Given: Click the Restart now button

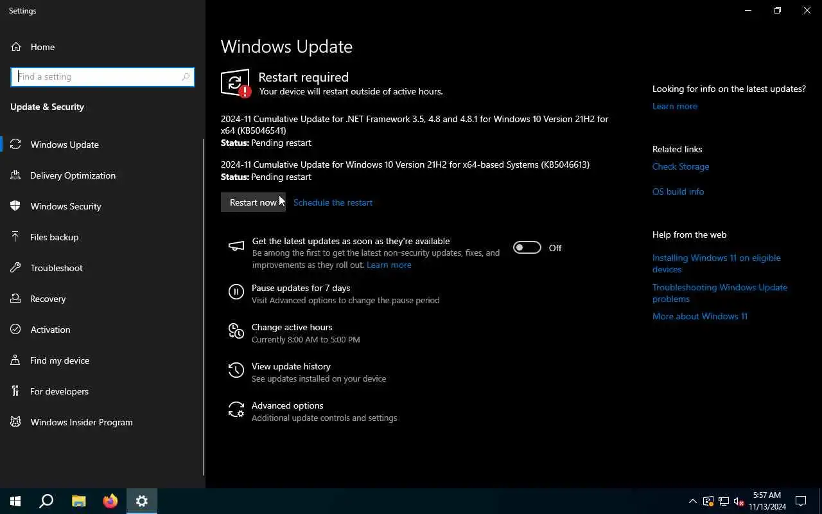Looking at the screenshot, I should click(253, 202).
